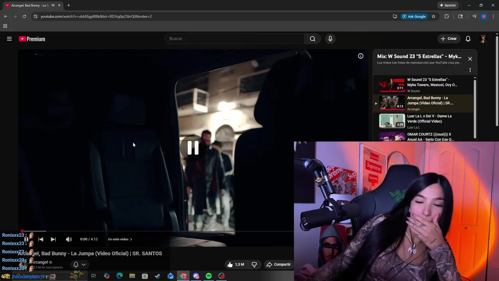The height and width of the screenshot is (281, 499).
Task: Open the tab search side panel icon
Action: 460,16
